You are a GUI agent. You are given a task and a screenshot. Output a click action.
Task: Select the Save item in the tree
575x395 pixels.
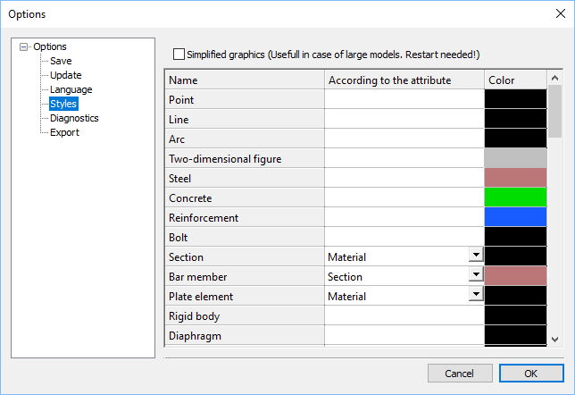[61, 61]
